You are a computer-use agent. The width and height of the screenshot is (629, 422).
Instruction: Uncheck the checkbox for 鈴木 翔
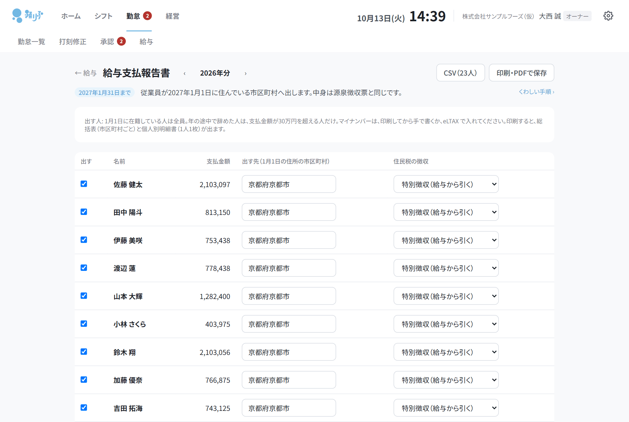pyautogui.click(x=84, y=352)
